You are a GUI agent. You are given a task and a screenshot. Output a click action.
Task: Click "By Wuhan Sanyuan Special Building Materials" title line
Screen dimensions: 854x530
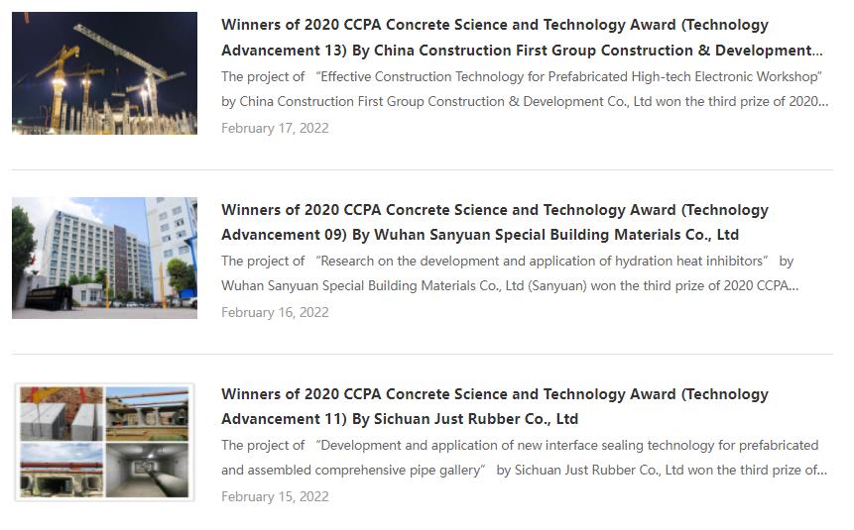(x=480, y=235)
